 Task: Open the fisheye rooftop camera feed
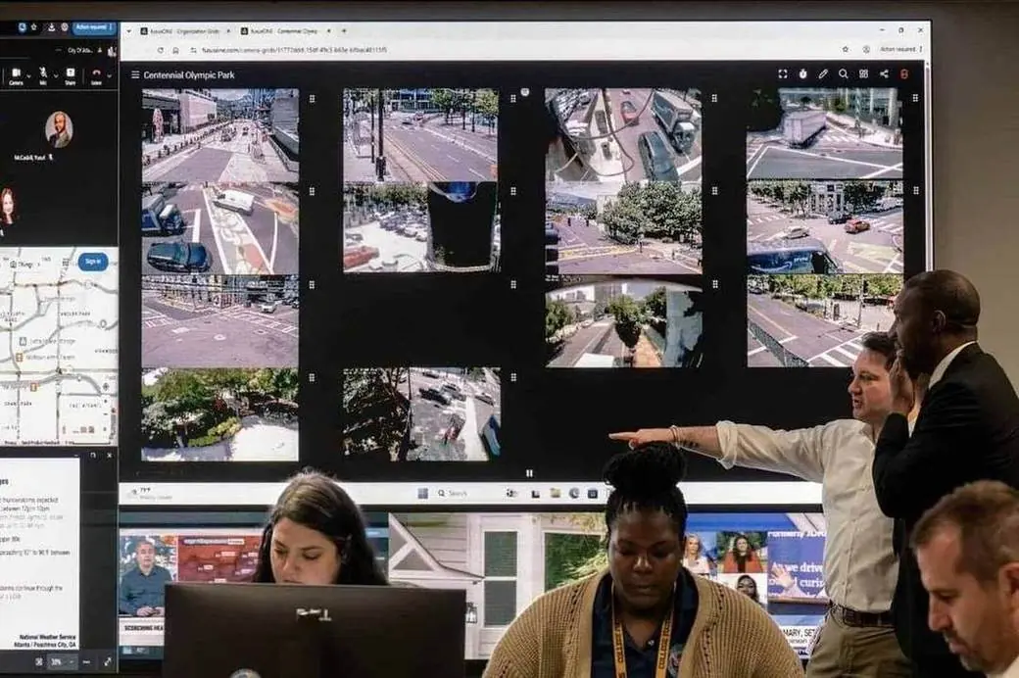624,321
